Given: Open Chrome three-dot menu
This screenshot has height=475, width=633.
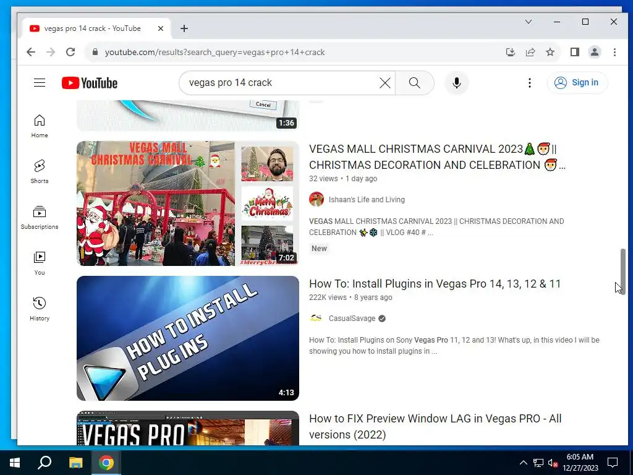Looking at the screenshot, I should pyautogui.click(x=614, y=52).
